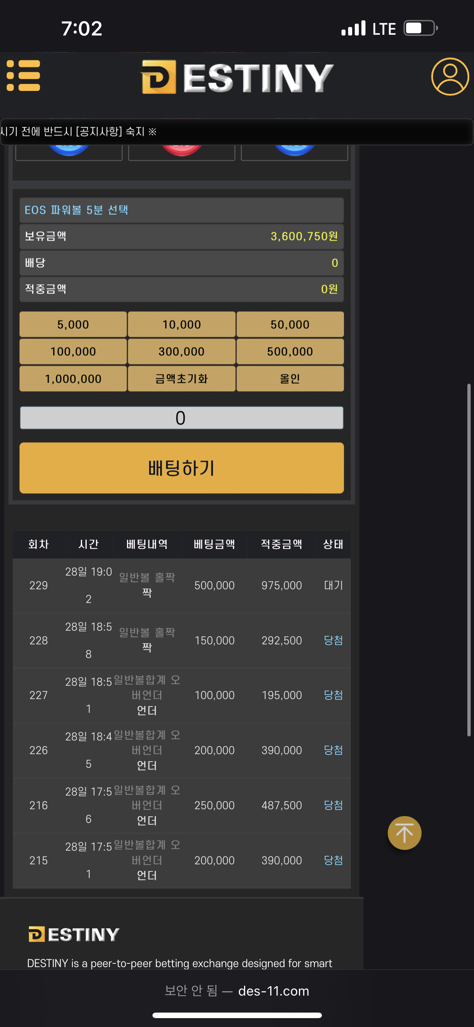Tap the DESTINY header logo
Viewport: 474px width, 1027px height.
click(237, 77)
